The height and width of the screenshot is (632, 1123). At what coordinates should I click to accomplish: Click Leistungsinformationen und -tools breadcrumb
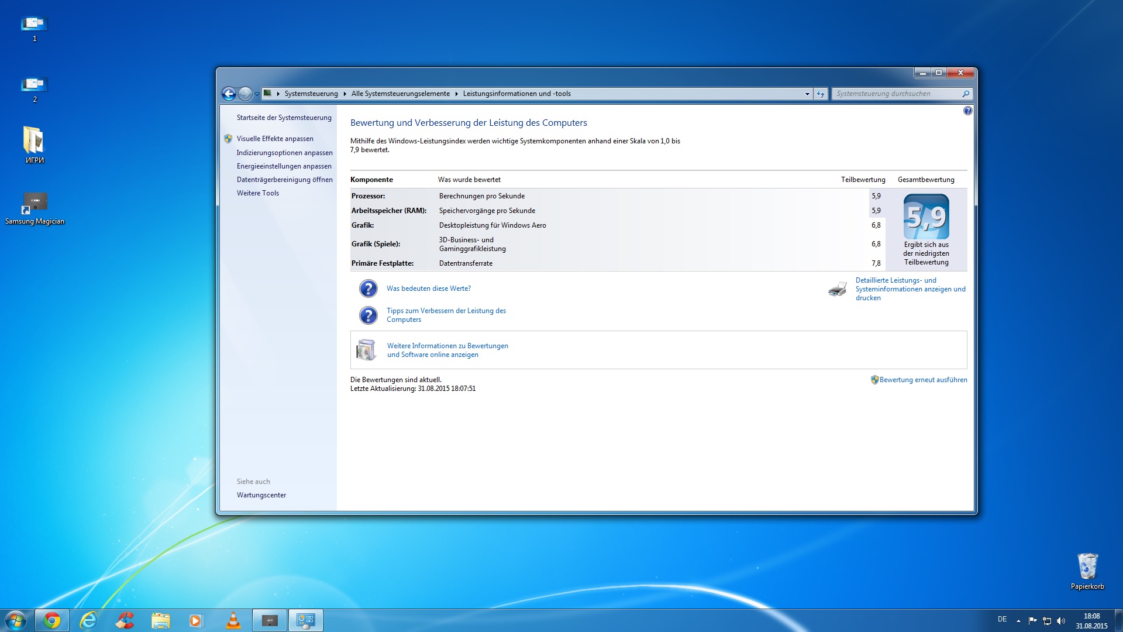(x=517, y=94)
